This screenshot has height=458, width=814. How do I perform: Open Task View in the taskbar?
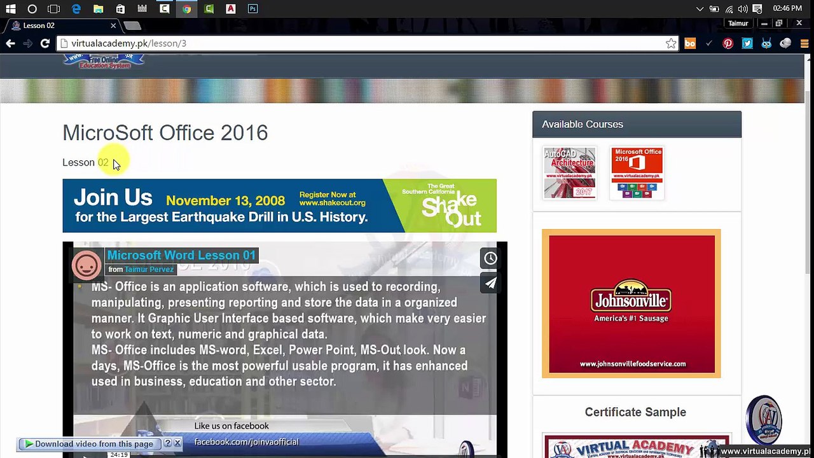54,9
